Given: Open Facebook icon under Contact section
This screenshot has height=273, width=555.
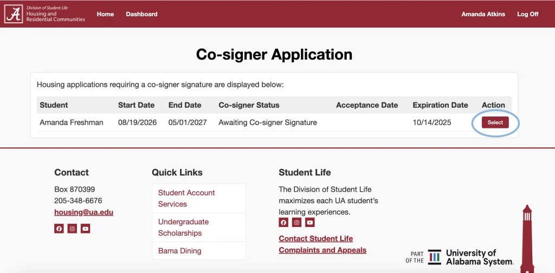Looking at the screenshot, I should tap(59, 229).
